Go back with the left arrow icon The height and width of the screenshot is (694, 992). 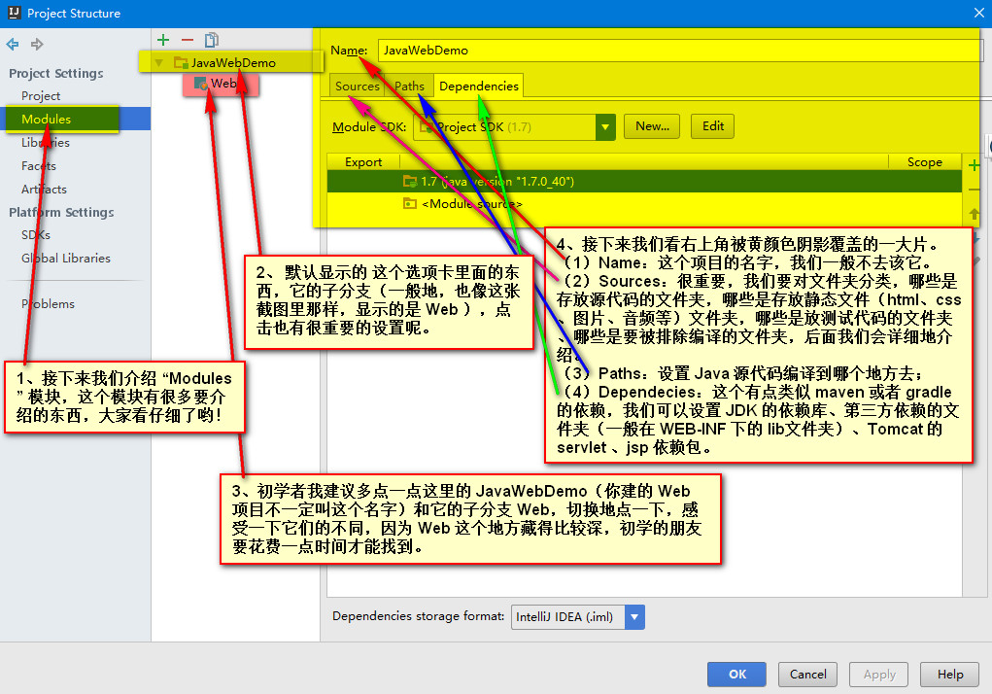[12, 45]
